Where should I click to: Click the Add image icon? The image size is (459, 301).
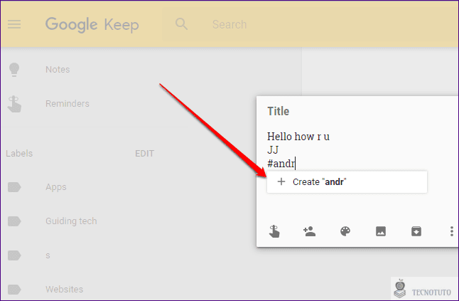(381, 231)
